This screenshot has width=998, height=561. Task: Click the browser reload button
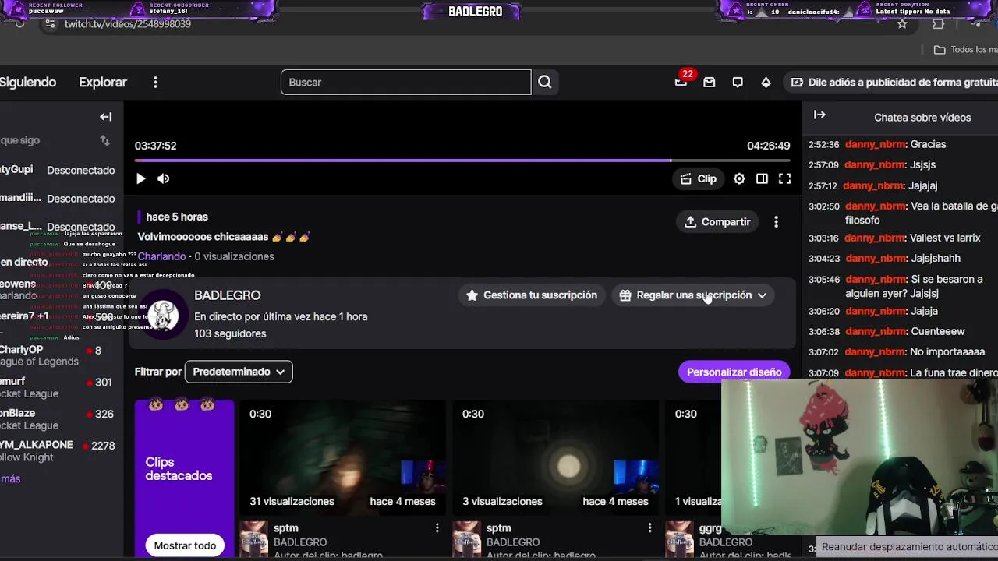(x=19, y=24)
